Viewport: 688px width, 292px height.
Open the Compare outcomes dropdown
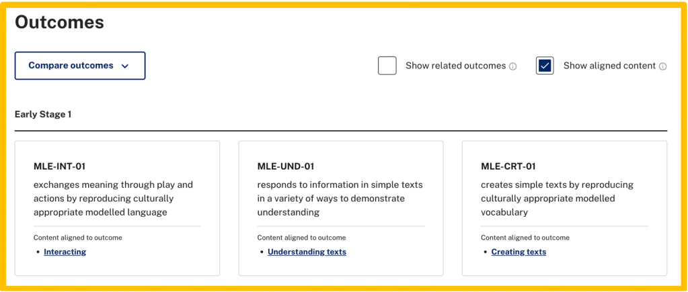[79, 66]
